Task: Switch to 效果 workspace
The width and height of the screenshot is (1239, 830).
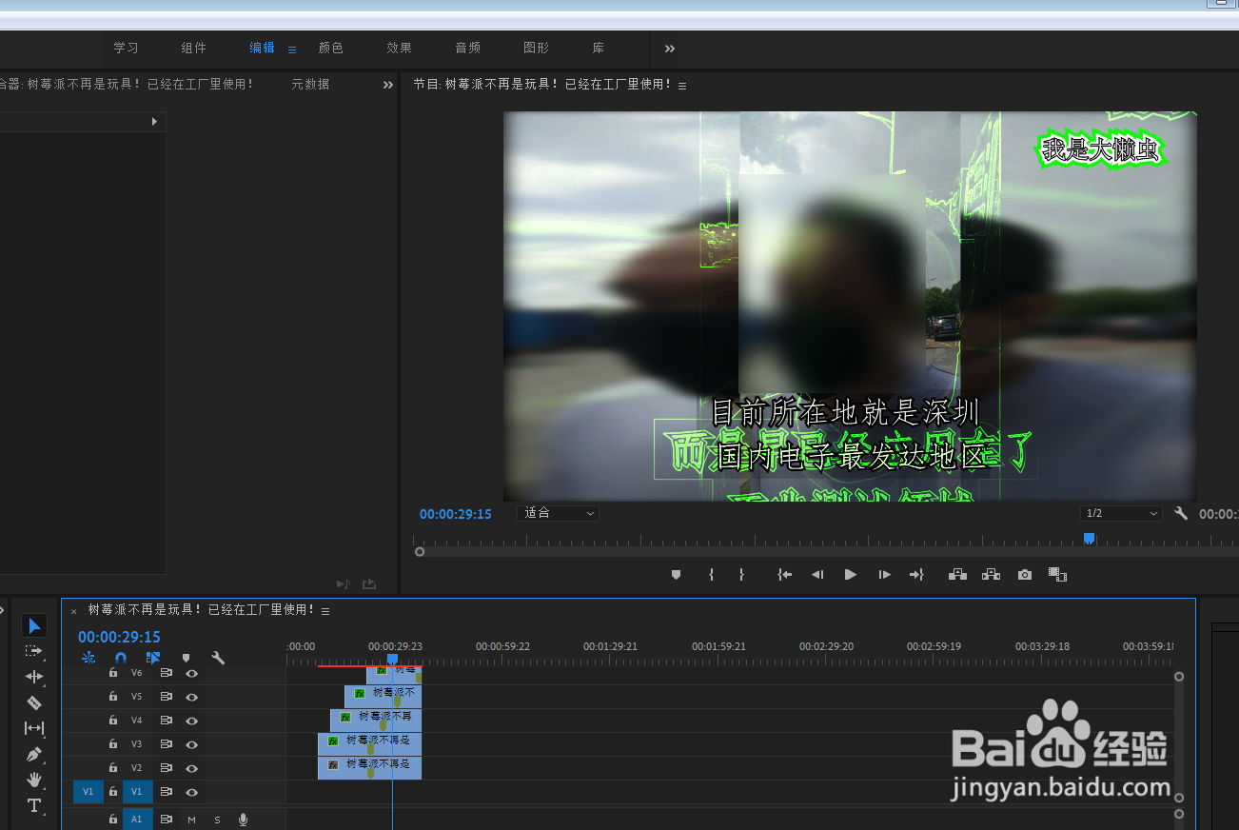Action: [399, 48]
